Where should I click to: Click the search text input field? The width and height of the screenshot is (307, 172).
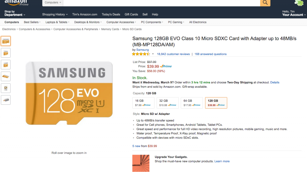[x=161, y=3]
